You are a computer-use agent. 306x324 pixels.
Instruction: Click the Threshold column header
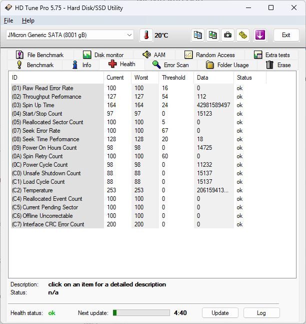(176, 78)
